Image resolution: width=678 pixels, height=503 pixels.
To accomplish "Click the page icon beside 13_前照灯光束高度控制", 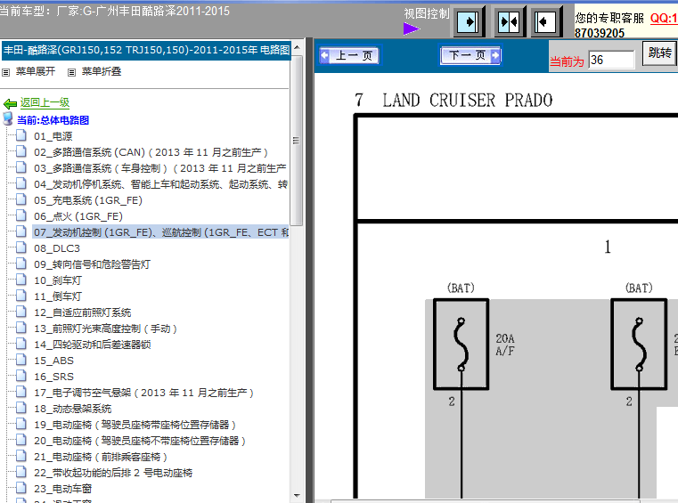I will tap(20, 328).
